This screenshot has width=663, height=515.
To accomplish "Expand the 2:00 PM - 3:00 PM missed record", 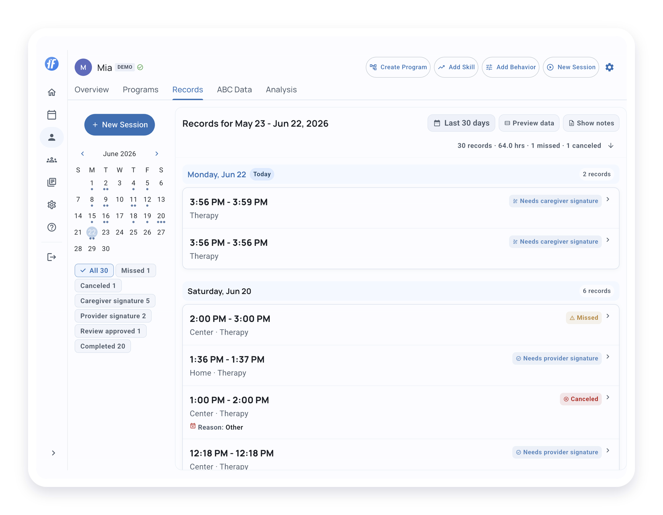I will 608,316.
